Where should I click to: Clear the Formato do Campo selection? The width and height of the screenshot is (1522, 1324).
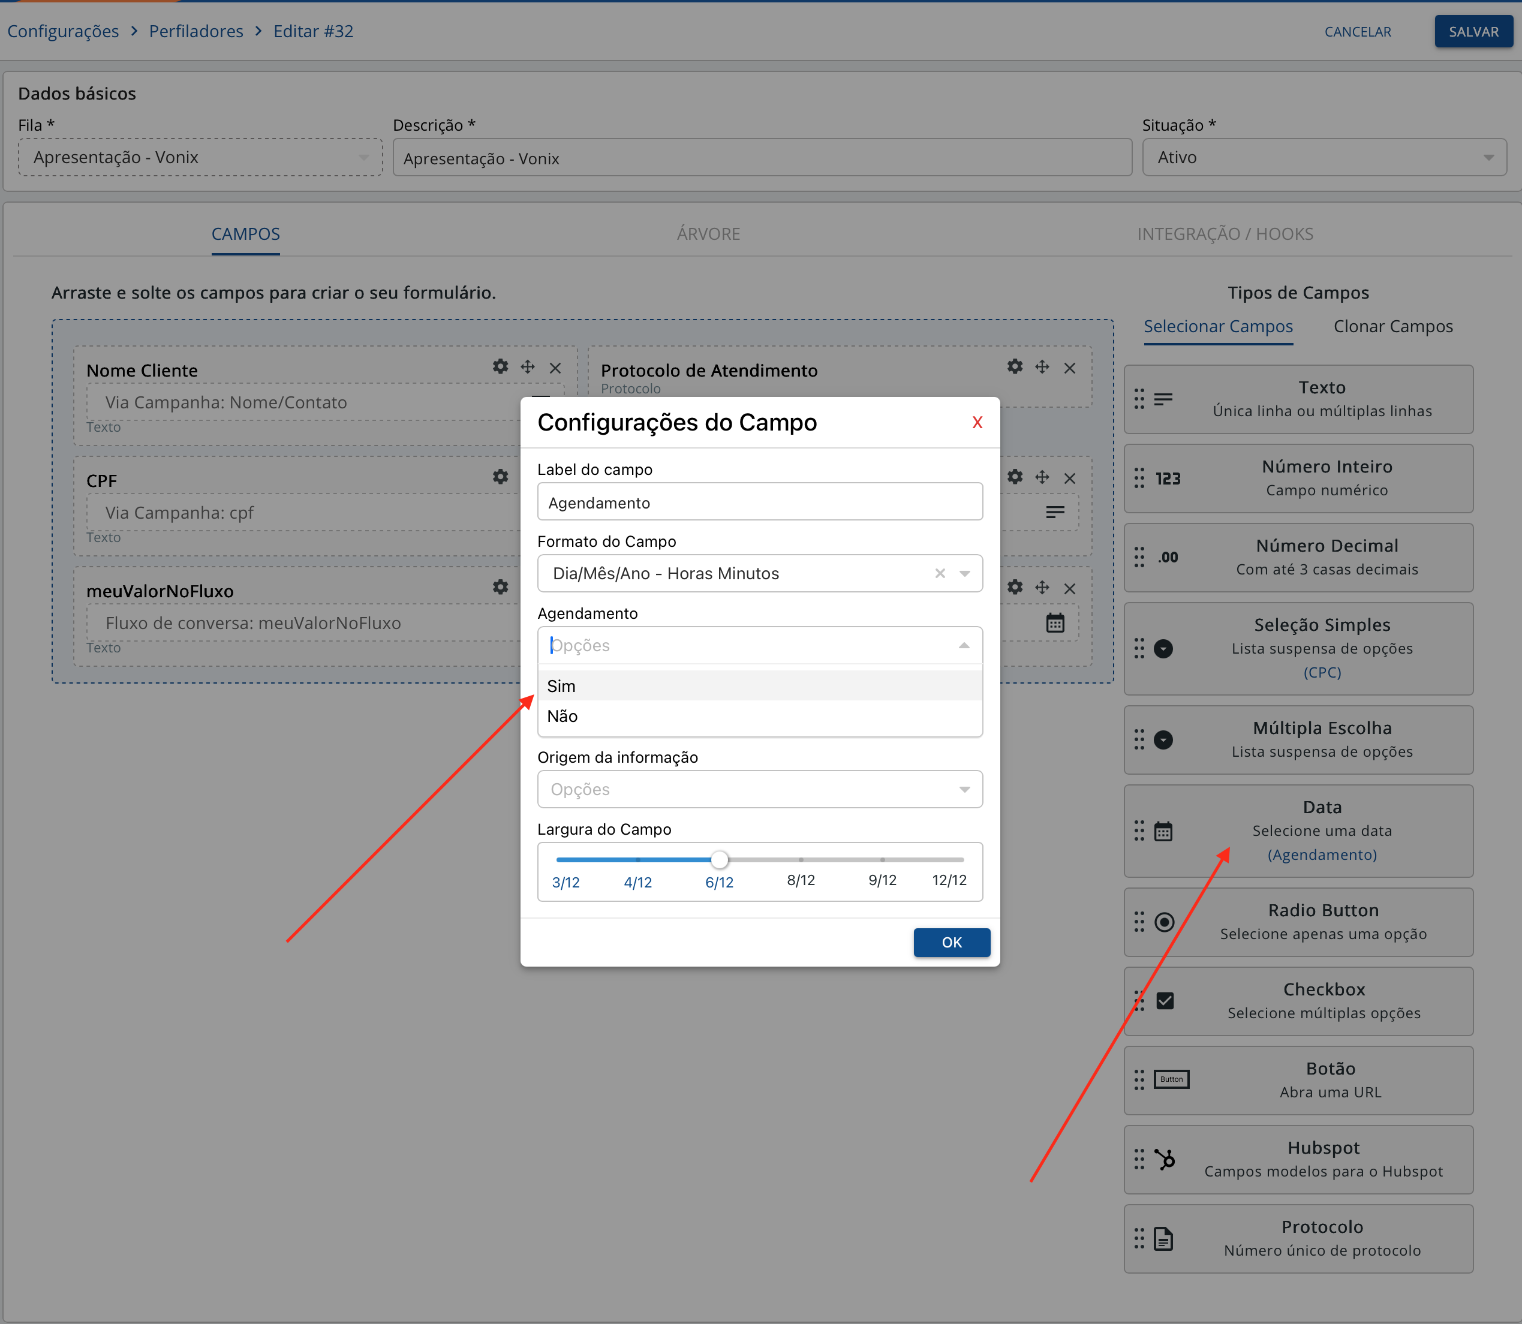(x=940, y=573)
